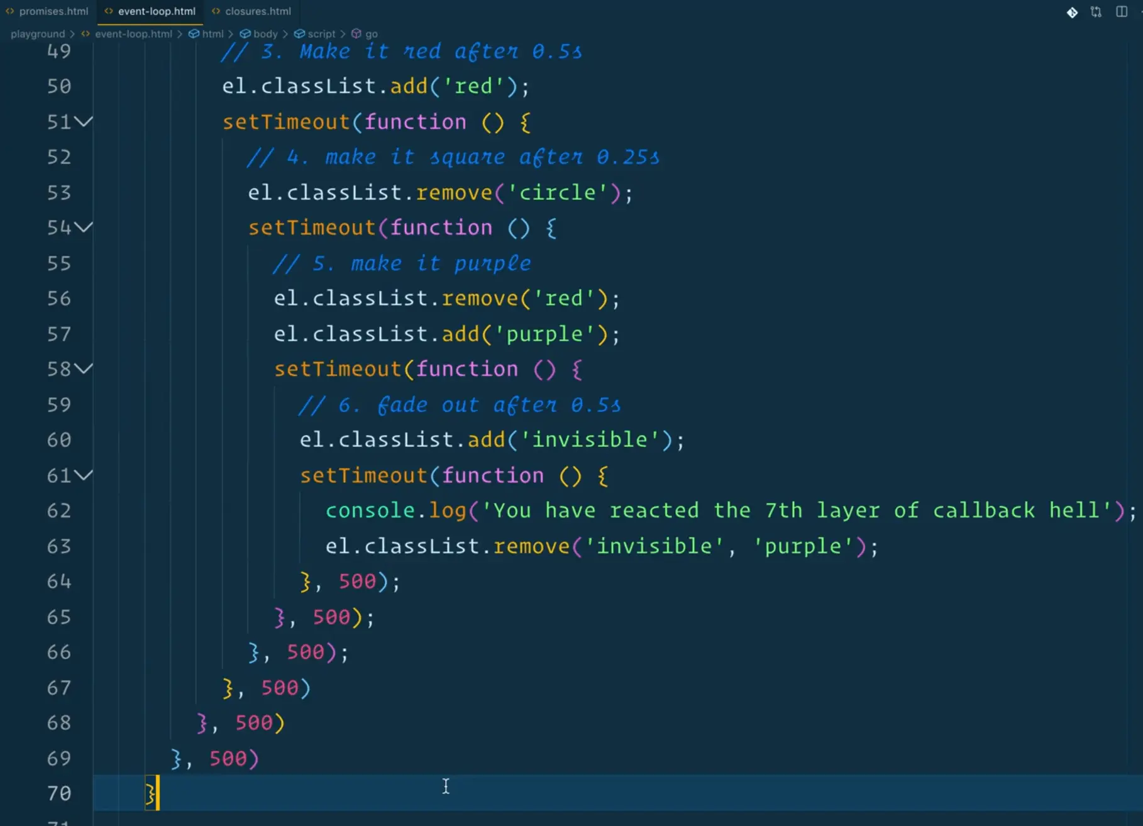Click the code icon on the closures.html tab

pyautogui.click(x=216, y=11)
